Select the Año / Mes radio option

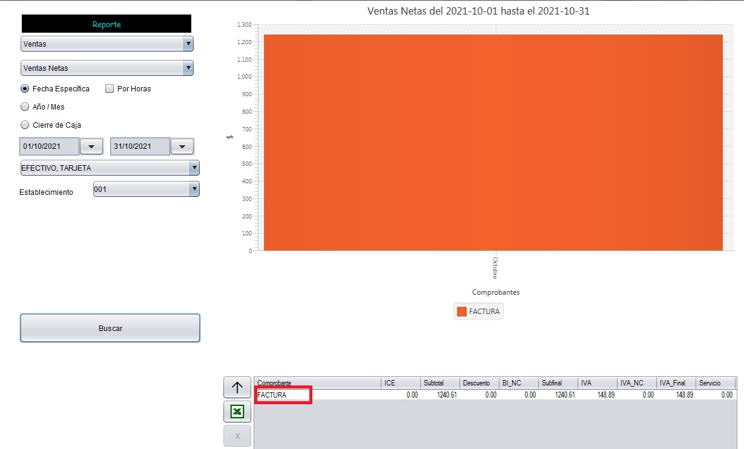tap(25, 107)
